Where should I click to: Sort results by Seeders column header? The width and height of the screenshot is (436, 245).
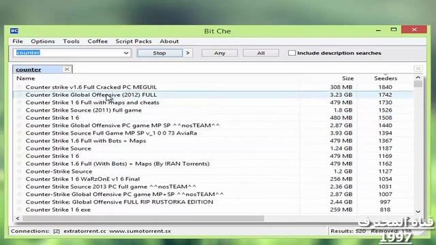tap(386, 78)
